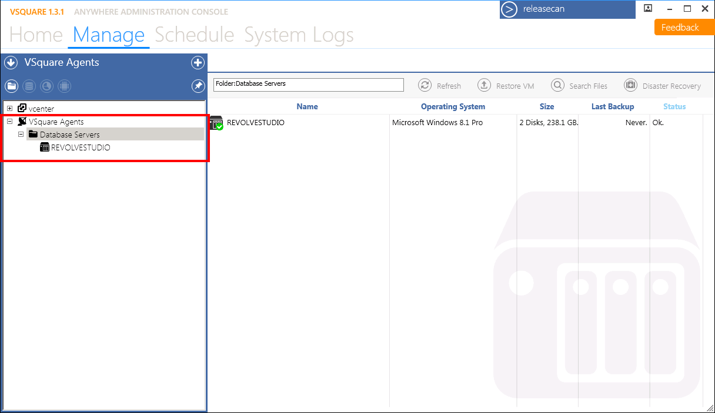Image resolution: width=715 pixels, height=413 pixels.
Task: Switch to the System Logs tab
Action: tap(299, 35)
